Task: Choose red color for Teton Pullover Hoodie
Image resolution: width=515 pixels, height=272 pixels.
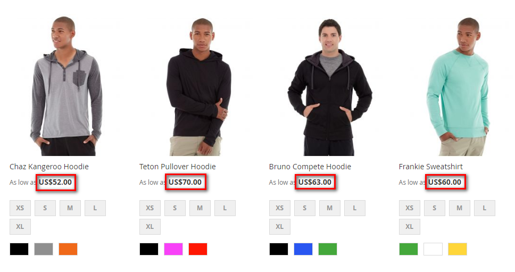Action: point(198,249)
